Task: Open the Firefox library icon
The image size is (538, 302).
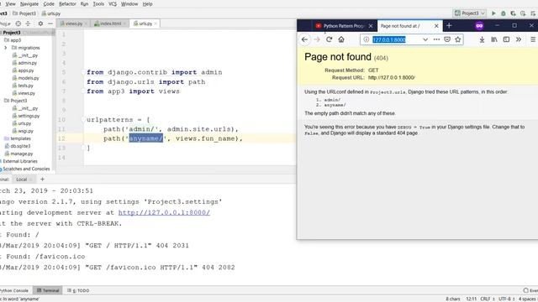Action: 494,39
